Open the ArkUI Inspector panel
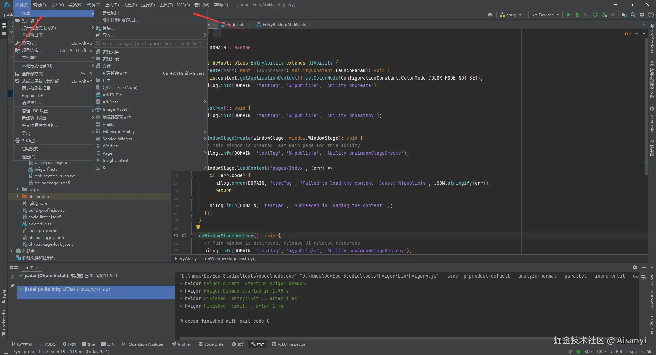The height and width of the screenshot is (355, 656). coord(289,344)
